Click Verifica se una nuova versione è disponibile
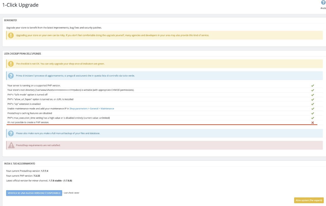 (x=34, y=193)
